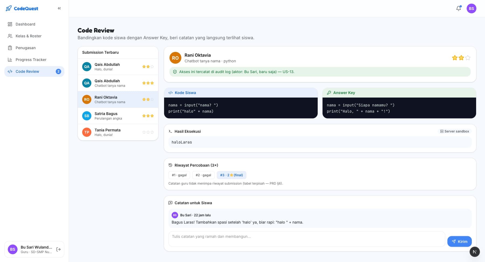This screenshot has width=485, height=262.
Task: Click the haloLaras execution output
Action: [x=320, y=142]
